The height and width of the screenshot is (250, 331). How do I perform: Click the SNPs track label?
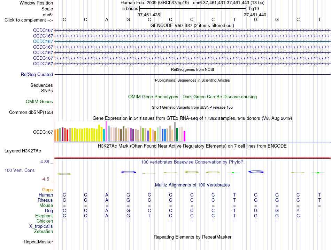click(x=47, y=91)
